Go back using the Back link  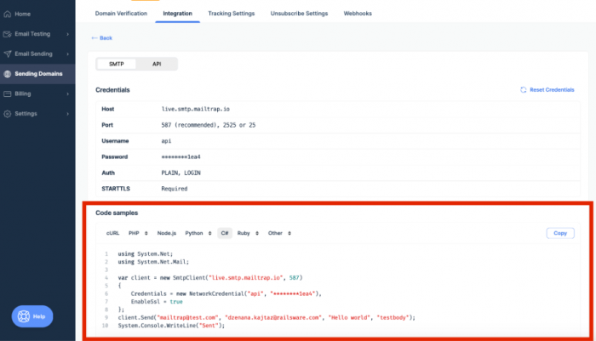tap(102, 38)
